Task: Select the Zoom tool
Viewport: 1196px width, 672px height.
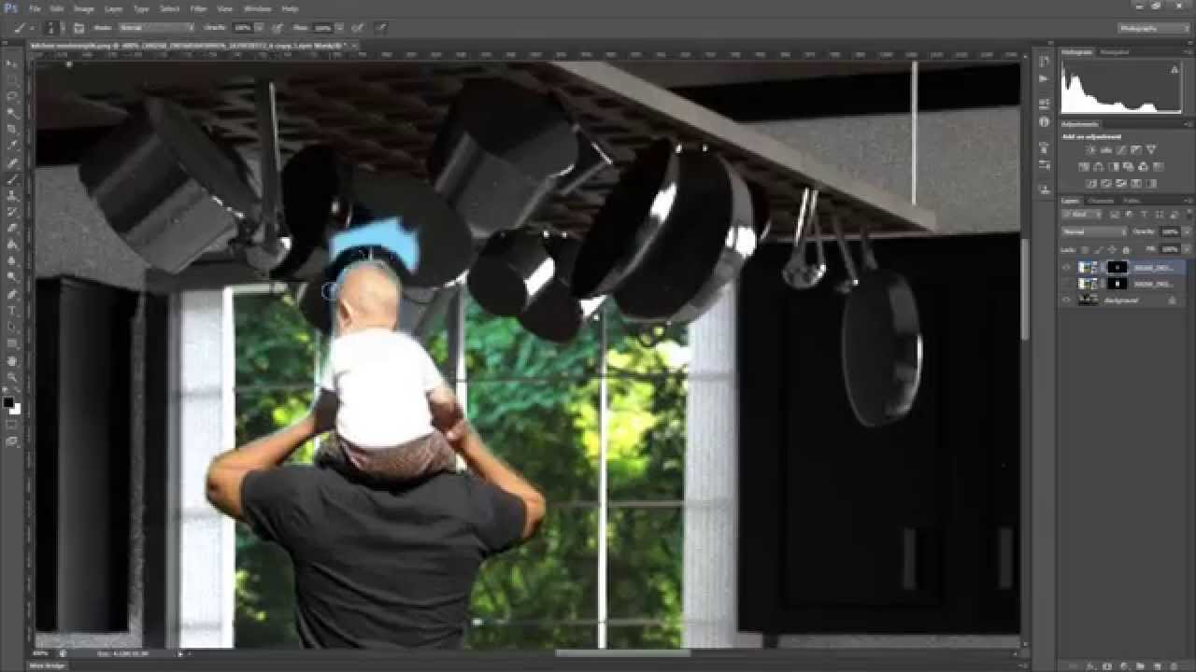Action: (x=12, y=377)
